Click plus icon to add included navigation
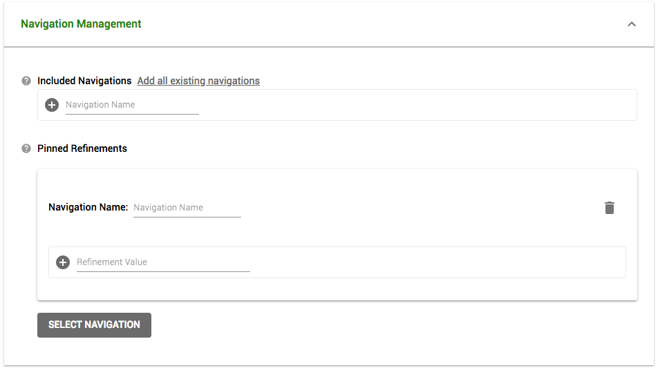This screenshot has width=658, height=368. click(x=52, y=105)
